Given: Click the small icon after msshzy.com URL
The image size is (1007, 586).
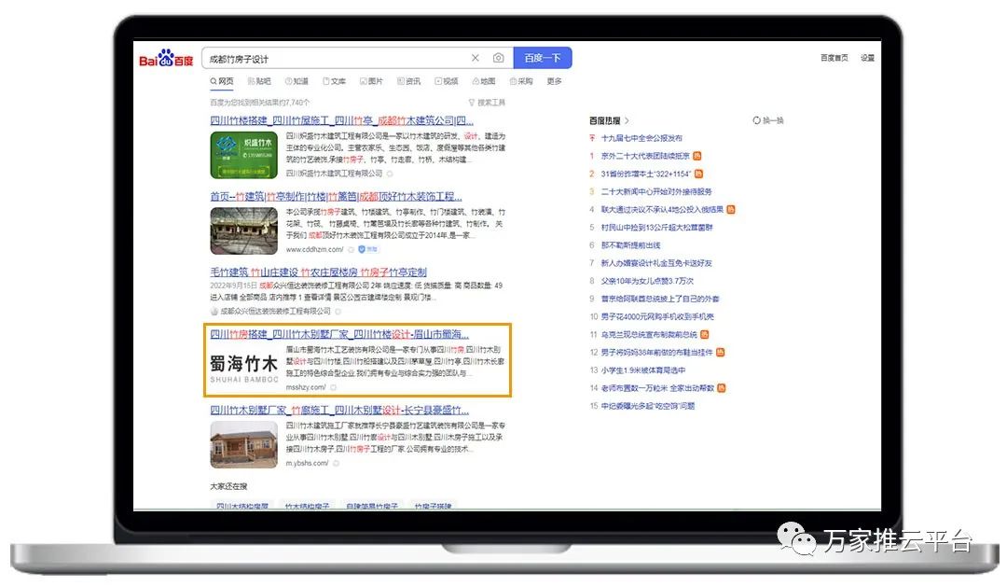Looking at the screenshot, I should point(334,387).
